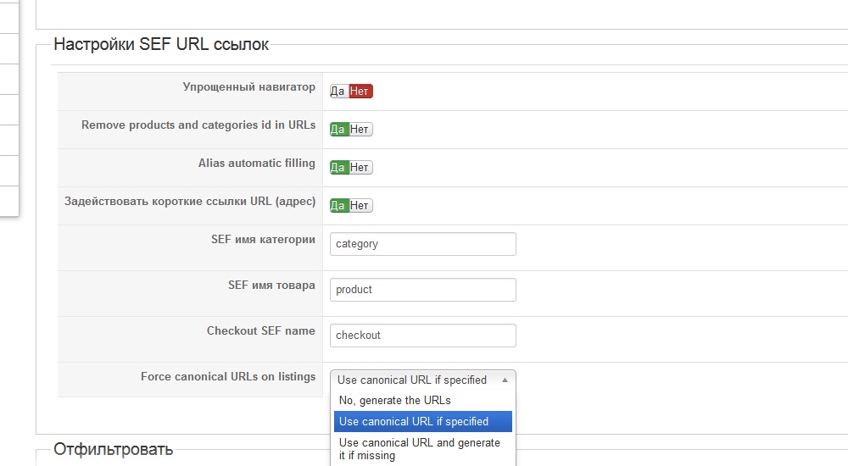Click the "Checkout SEF name" label text

tap(260, 330)
